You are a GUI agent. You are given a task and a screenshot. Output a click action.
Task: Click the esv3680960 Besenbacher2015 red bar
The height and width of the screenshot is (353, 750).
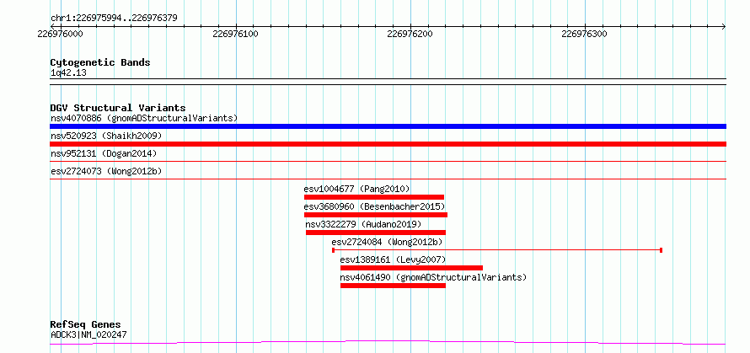click(376, 215)
